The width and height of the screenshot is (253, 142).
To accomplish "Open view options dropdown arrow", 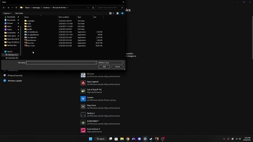I will pos(113,13).
